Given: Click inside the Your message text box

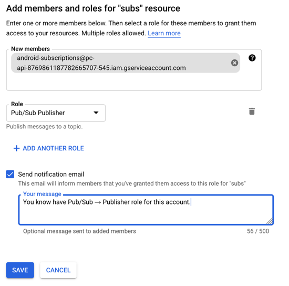Looking at the screenshot, I should point(146,210).
